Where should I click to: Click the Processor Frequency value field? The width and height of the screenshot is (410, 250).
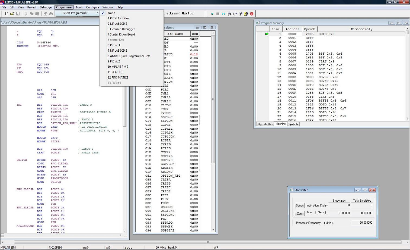click(362, 223)
